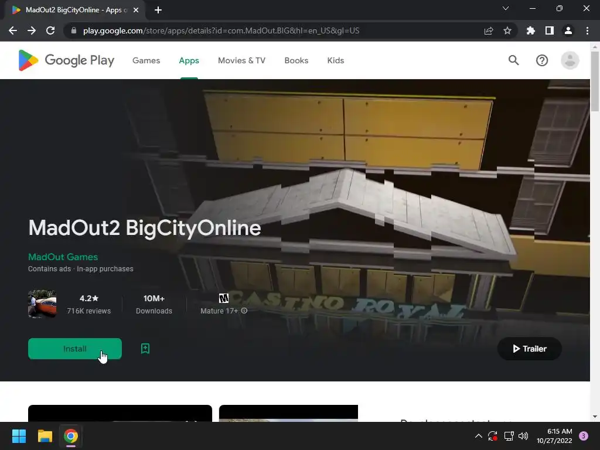Click Chrome icon on taskbar
This screenshot has height=450, width=600.
[71, 436]
